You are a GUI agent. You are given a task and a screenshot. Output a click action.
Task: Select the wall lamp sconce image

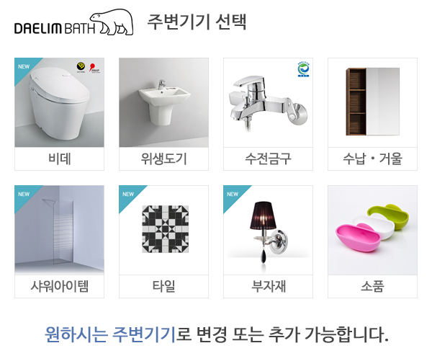coord(268,230)
